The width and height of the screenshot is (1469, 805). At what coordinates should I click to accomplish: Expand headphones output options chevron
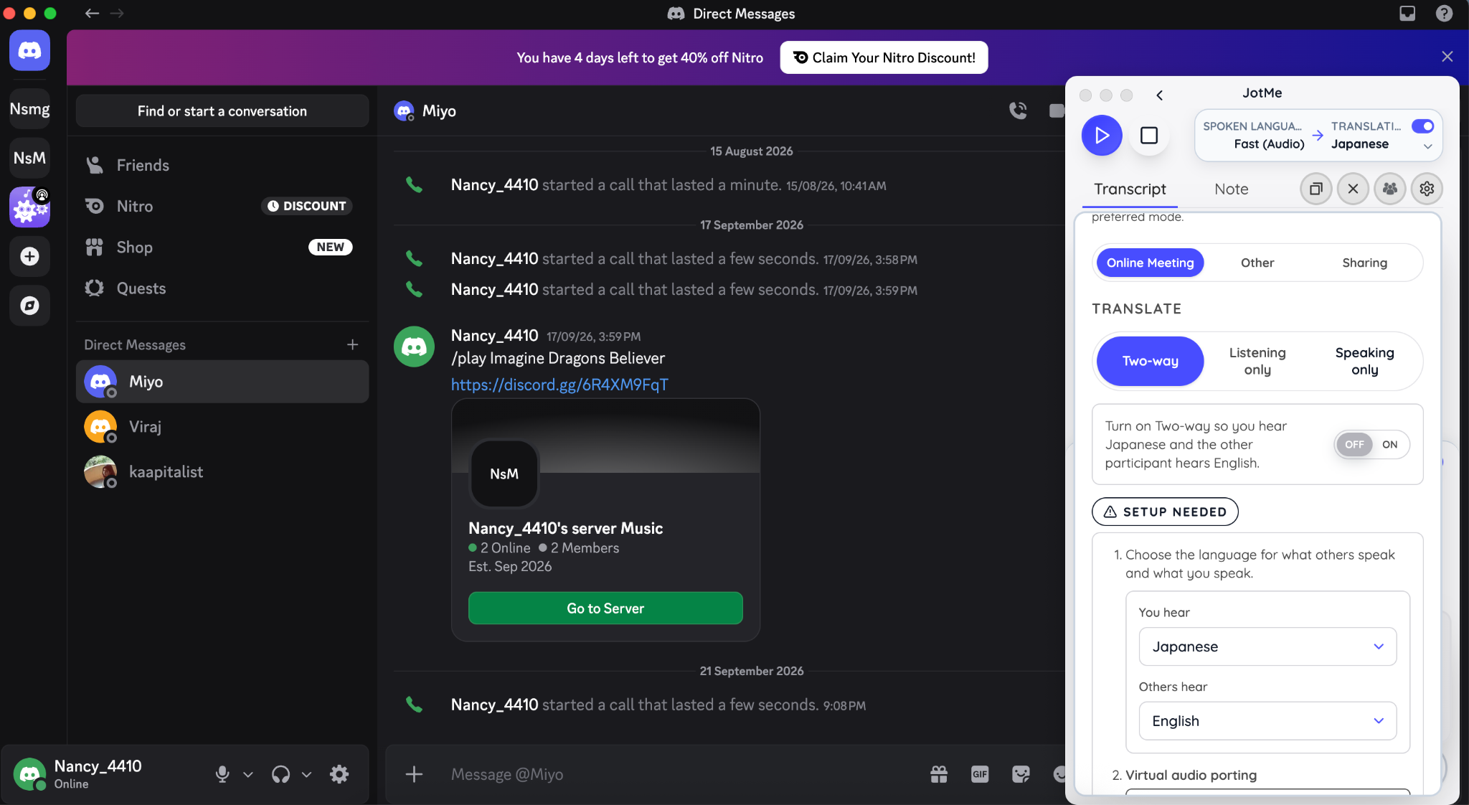tap(306, 774)
